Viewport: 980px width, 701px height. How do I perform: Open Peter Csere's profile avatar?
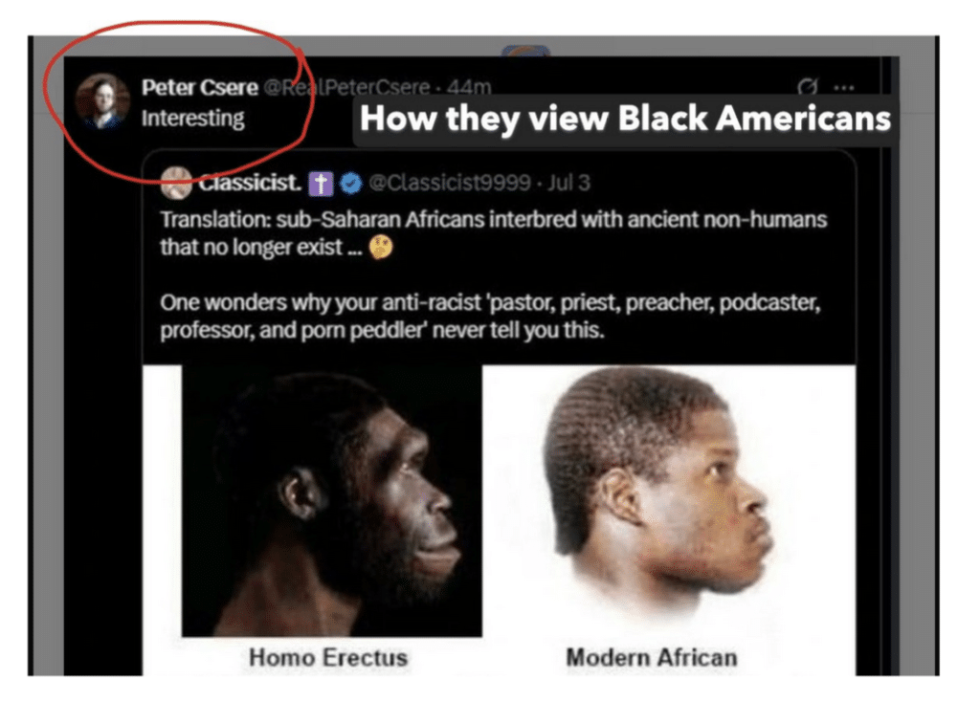[x=102, y=101]
